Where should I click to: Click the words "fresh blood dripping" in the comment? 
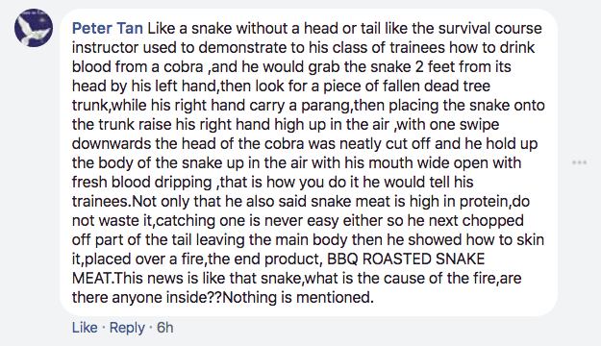[141, 183]
